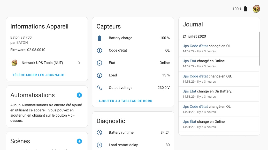Click the Network UPS Tools (NUT) label
The height and width of the screenshot is (150, 268).
(x=42, y=63)
